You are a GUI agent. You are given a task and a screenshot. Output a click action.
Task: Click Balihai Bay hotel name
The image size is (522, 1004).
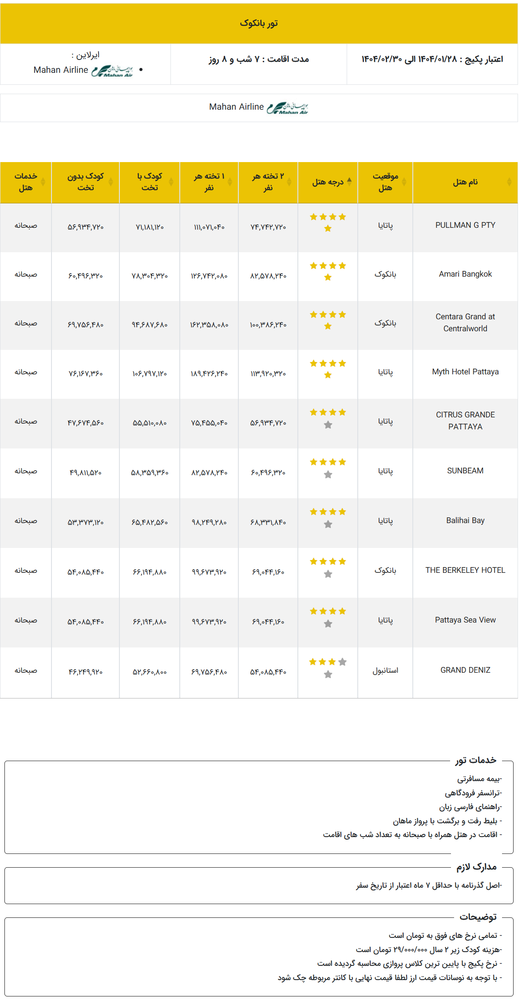pos(465,520)
